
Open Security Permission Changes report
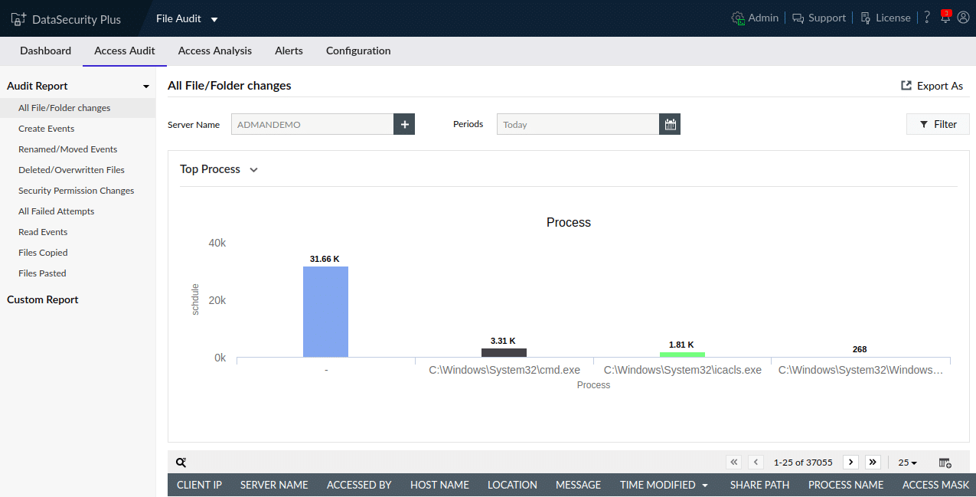click(77, 191)
